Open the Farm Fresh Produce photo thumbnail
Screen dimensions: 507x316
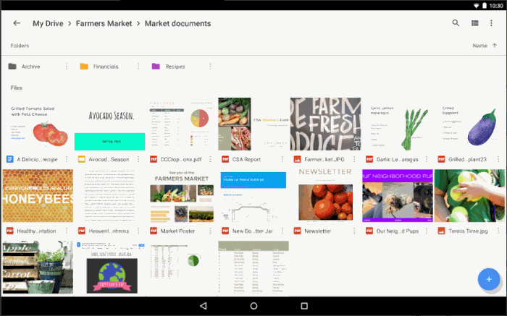pos(325,124)
